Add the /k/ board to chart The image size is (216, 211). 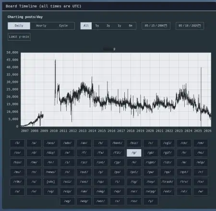coord(134,162)
